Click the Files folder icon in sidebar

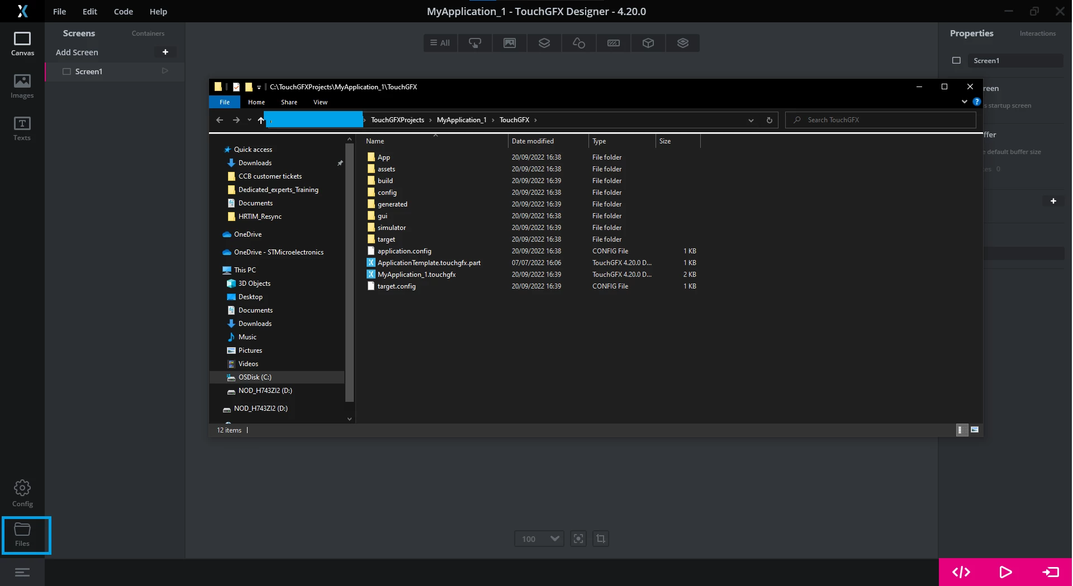pyautogui.click(x=22, y=535)
